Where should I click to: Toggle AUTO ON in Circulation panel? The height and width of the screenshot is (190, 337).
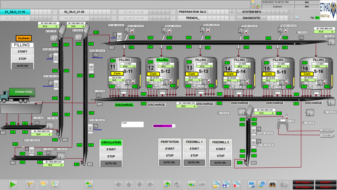pos(111,164)
